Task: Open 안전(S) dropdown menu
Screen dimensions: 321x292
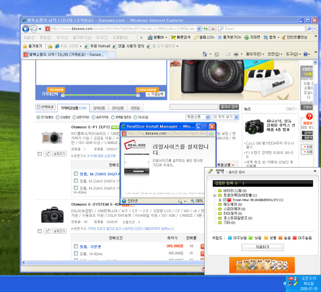Action: [x=275, y=54]
